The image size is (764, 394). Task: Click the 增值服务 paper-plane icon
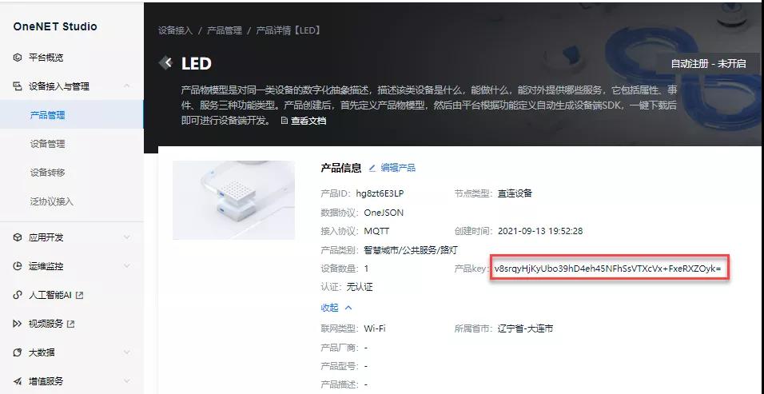pyautogui.click(x=18, y=381)
